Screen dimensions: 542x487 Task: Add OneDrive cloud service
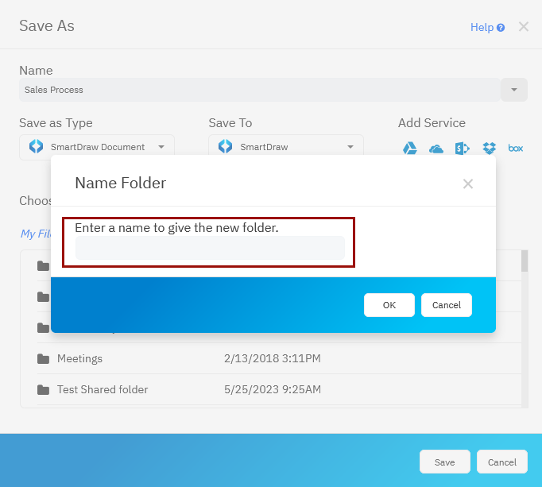[436, 149]
